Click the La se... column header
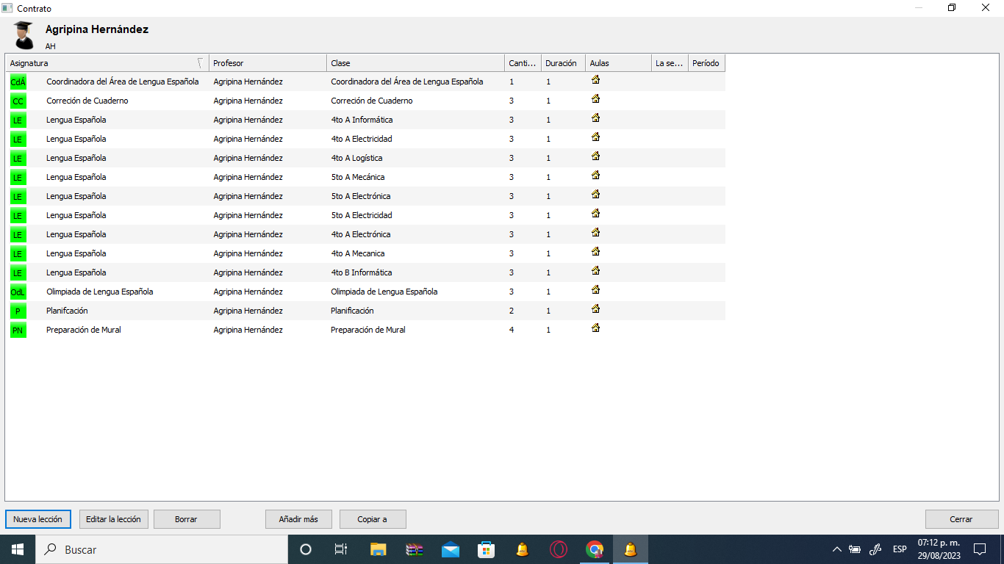 670,63
